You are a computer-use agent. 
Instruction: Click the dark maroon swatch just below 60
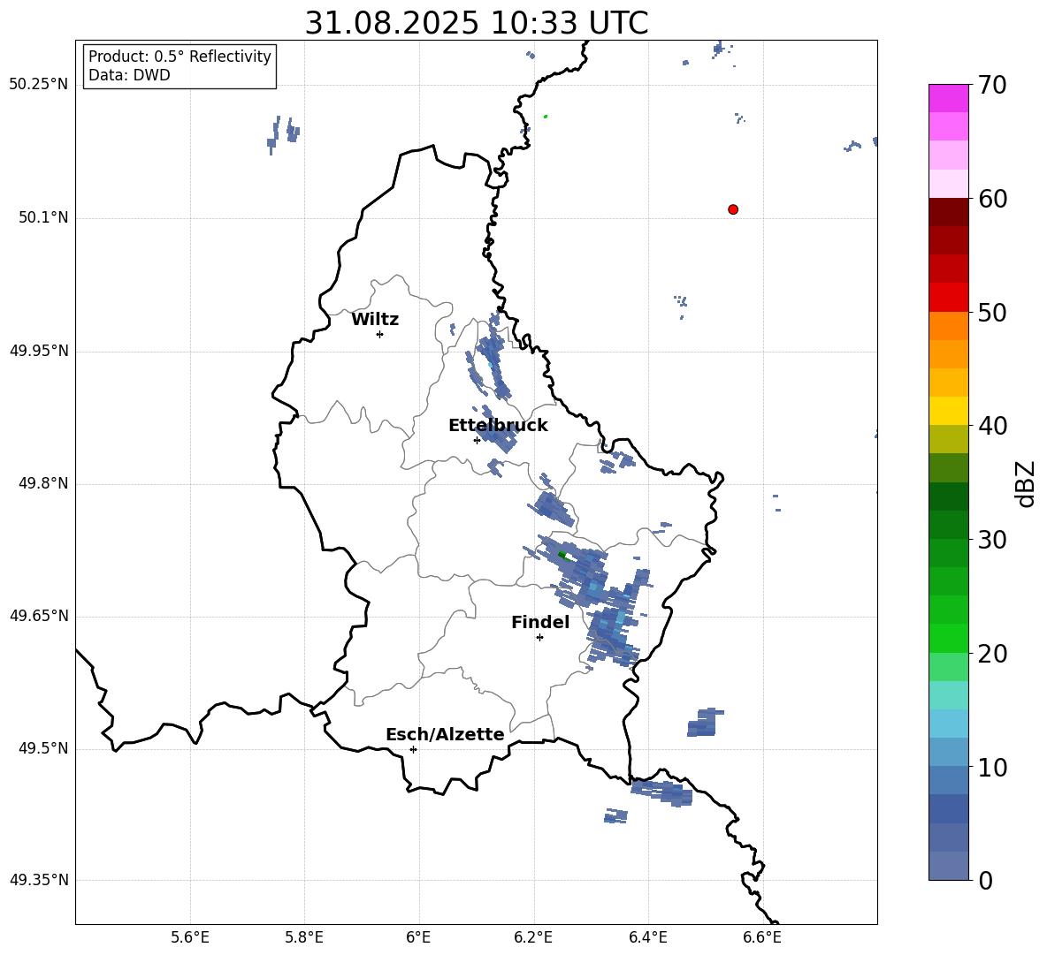948,212
